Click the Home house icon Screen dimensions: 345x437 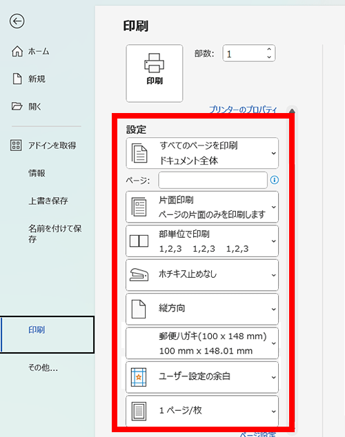pyautogui.click(x=17, y=51)
